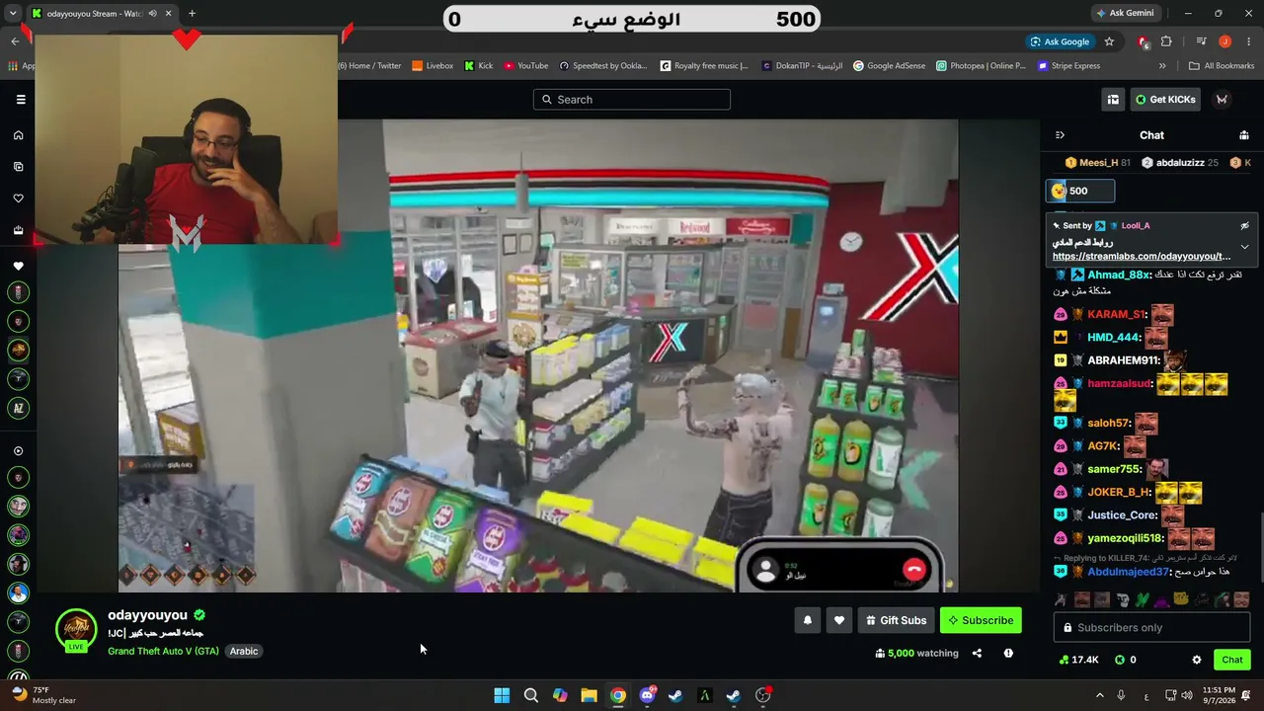Open the Grand Theft Auto V category link

(163, 651)
